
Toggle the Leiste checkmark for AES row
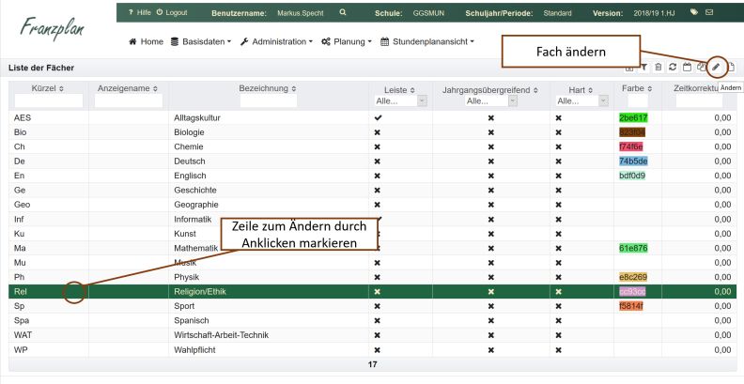(x=378, y=117)
